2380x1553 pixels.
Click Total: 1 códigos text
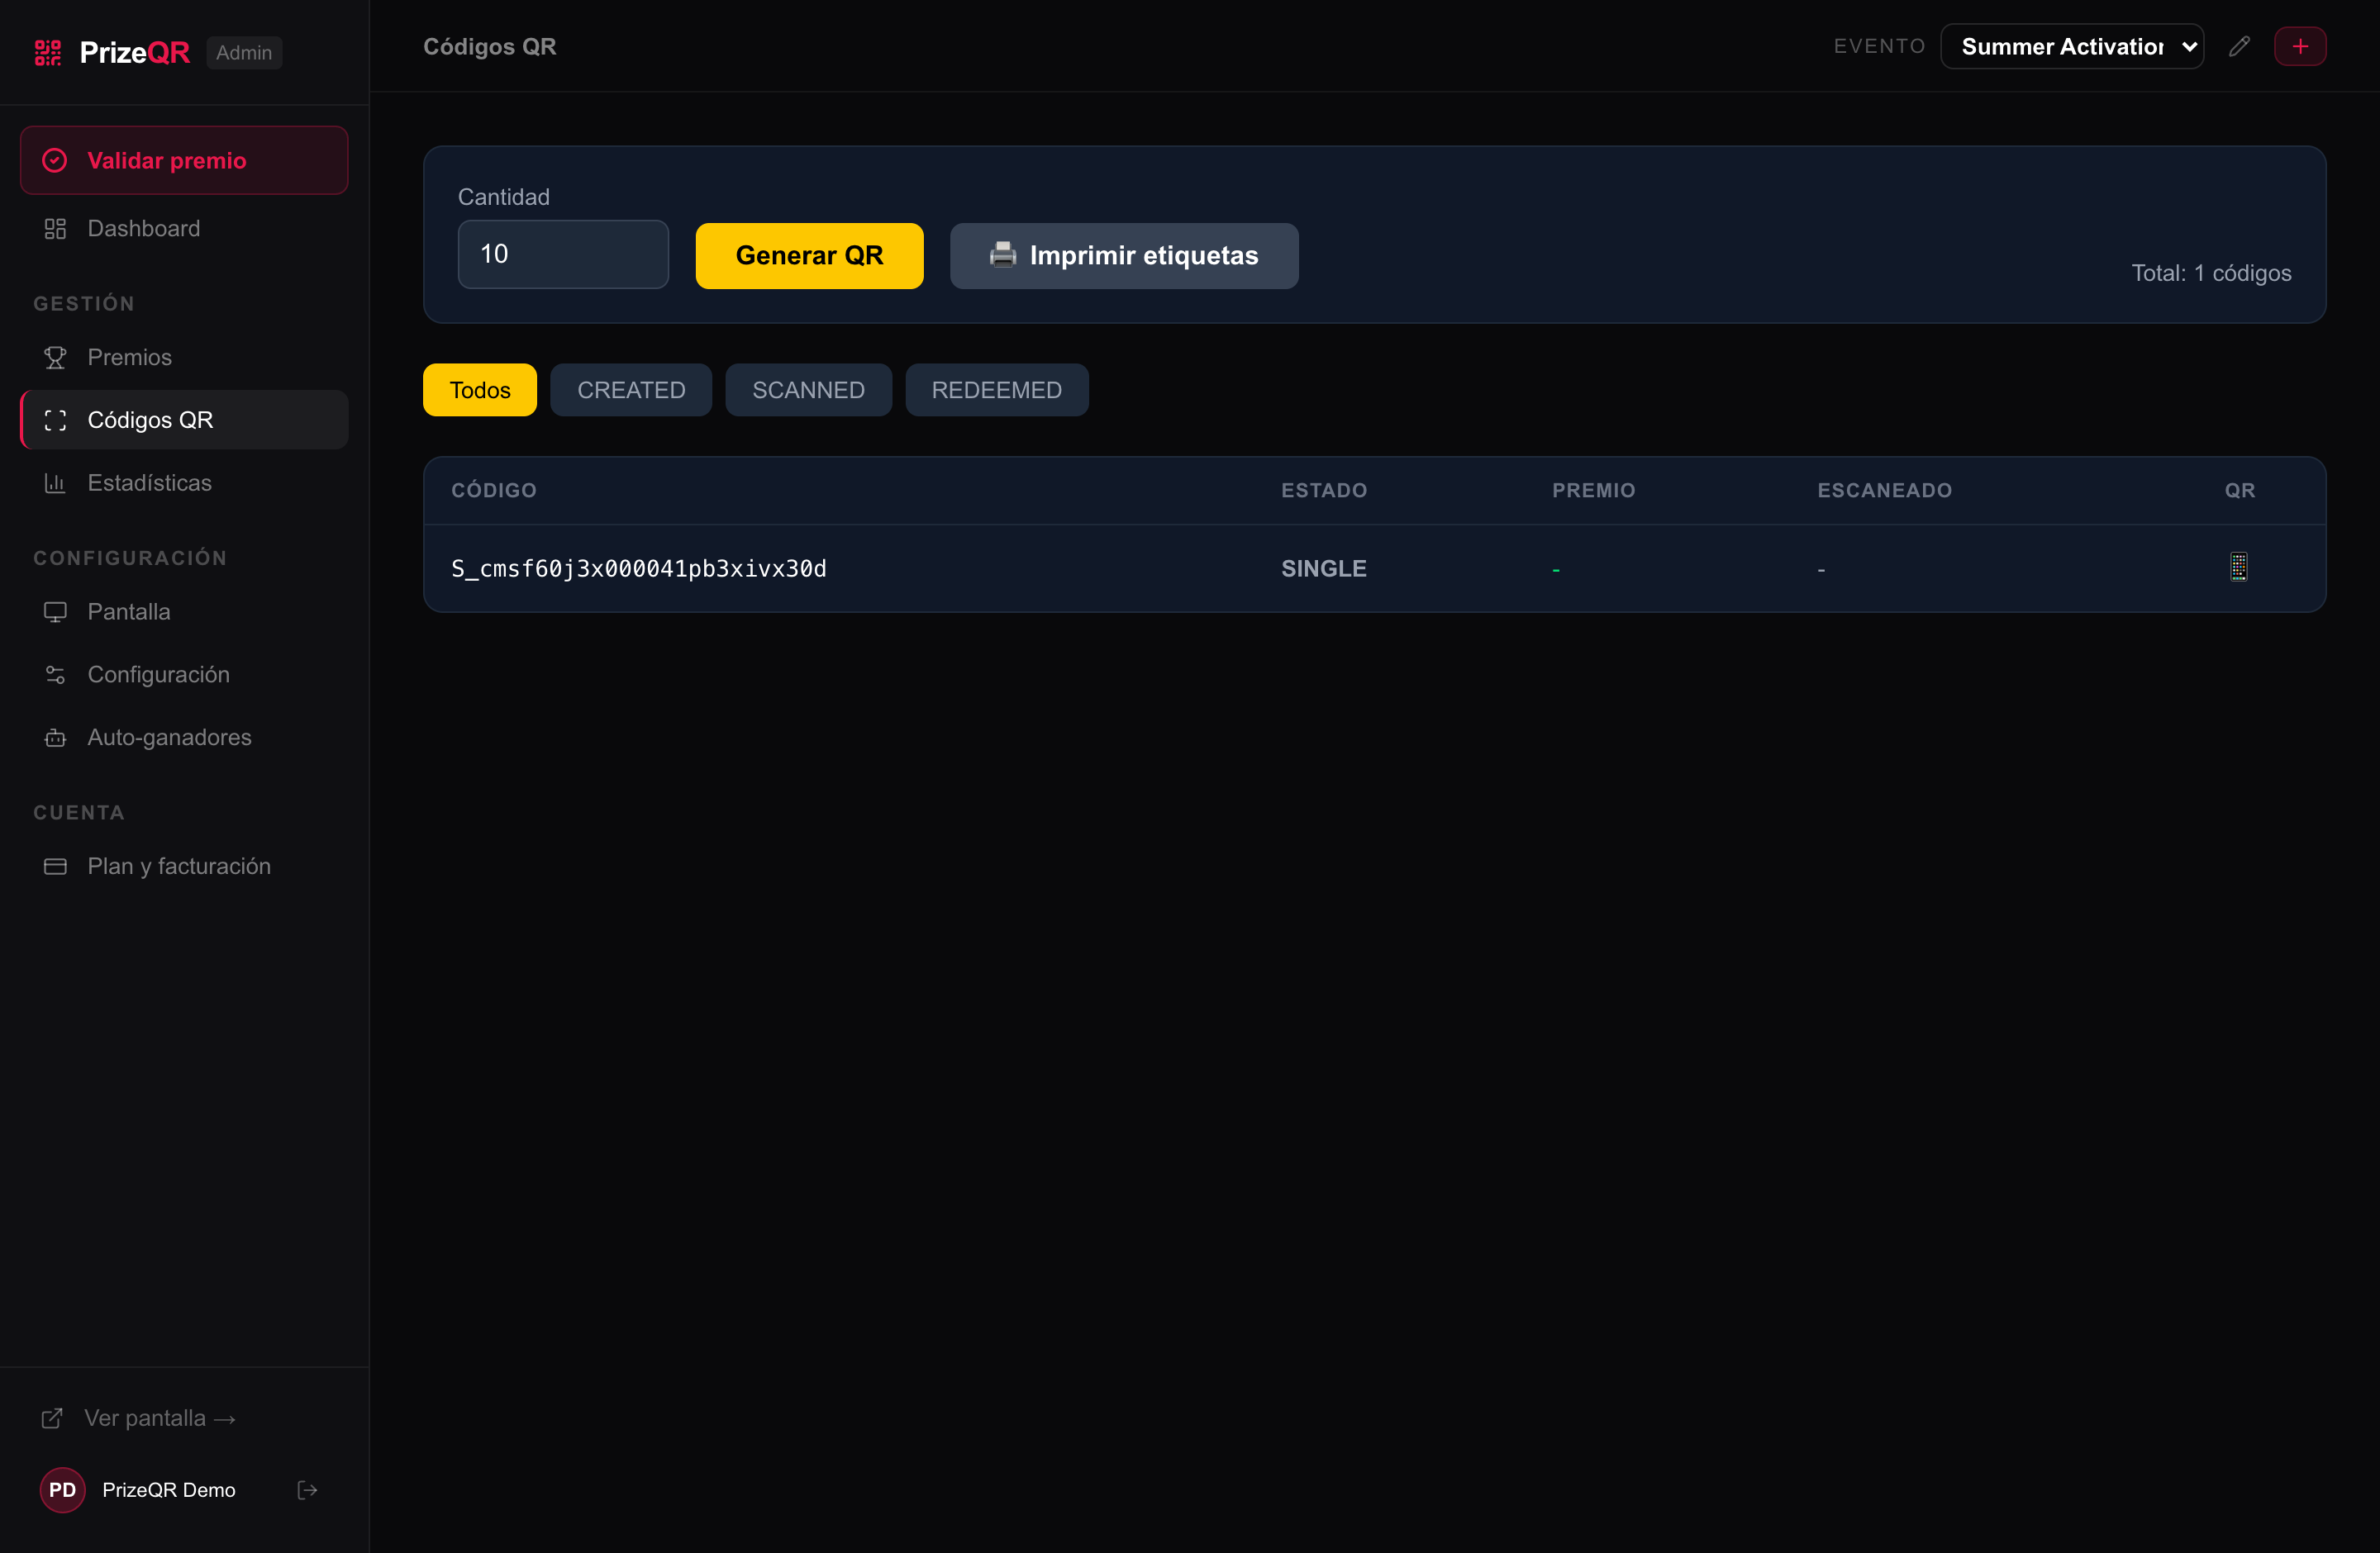pos(2211,273)
